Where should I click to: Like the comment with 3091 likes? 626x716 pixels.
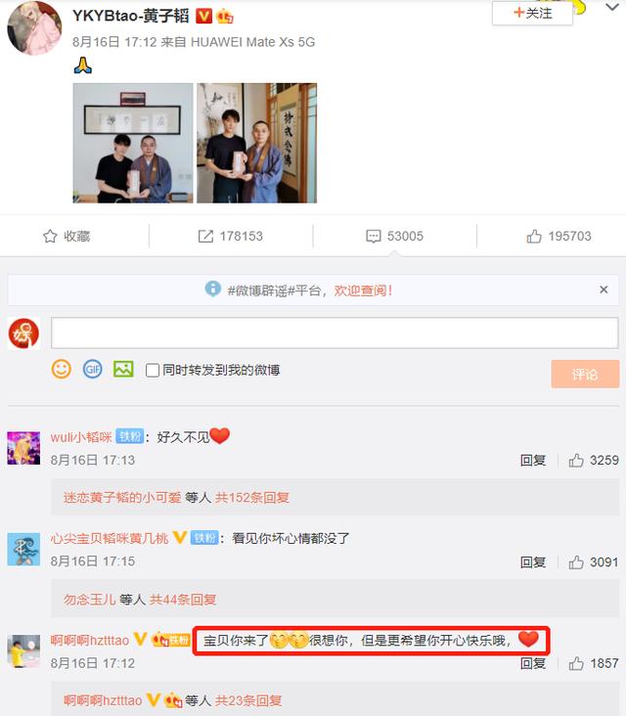tap(576, 562)
